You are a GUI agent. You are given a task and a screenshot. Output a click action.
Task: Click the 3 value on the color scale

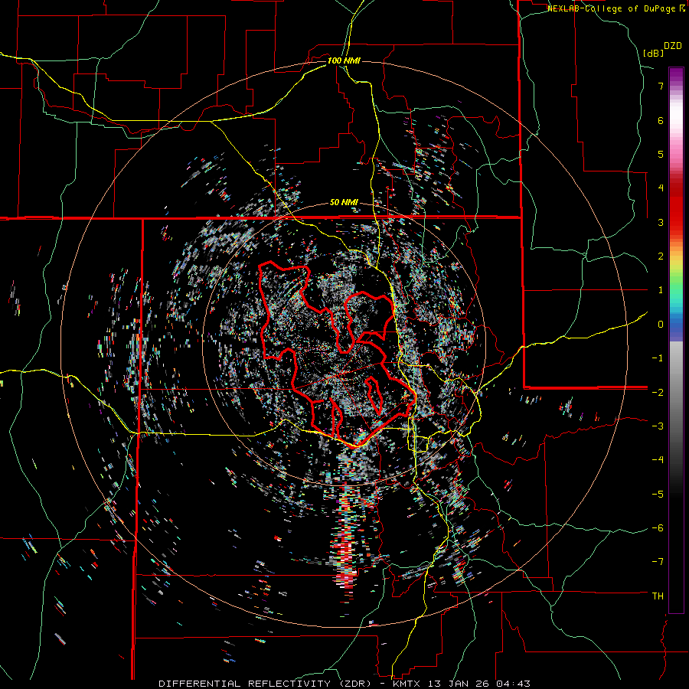661,222
